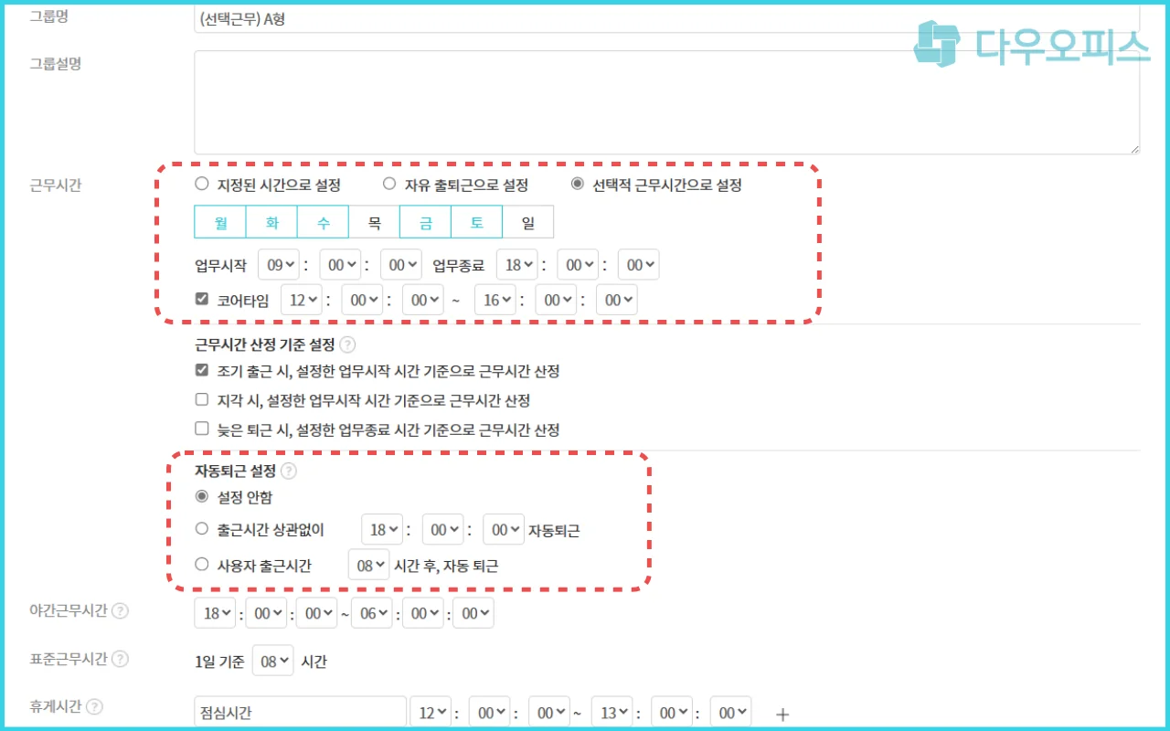This screenshot has width=1170, height=731.
Task: Open help icon beside 자동퇴근 설정
Action: click(x=289, y=471)
